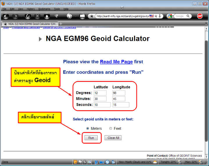Open the Read Me Page link
The height and width of the screenshot is (166, 209).
pyautogui.click(x=116, y=62)
